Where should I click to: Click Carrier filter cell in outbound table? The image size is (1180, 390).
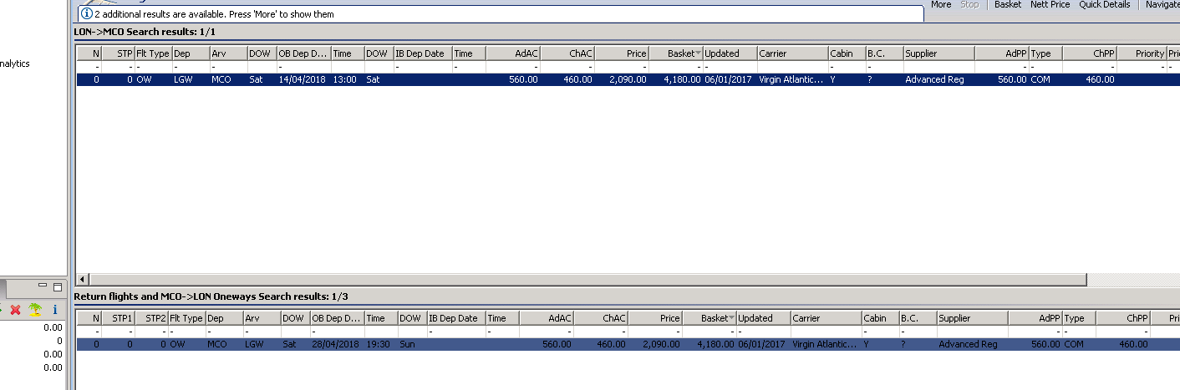pos(792,67)
